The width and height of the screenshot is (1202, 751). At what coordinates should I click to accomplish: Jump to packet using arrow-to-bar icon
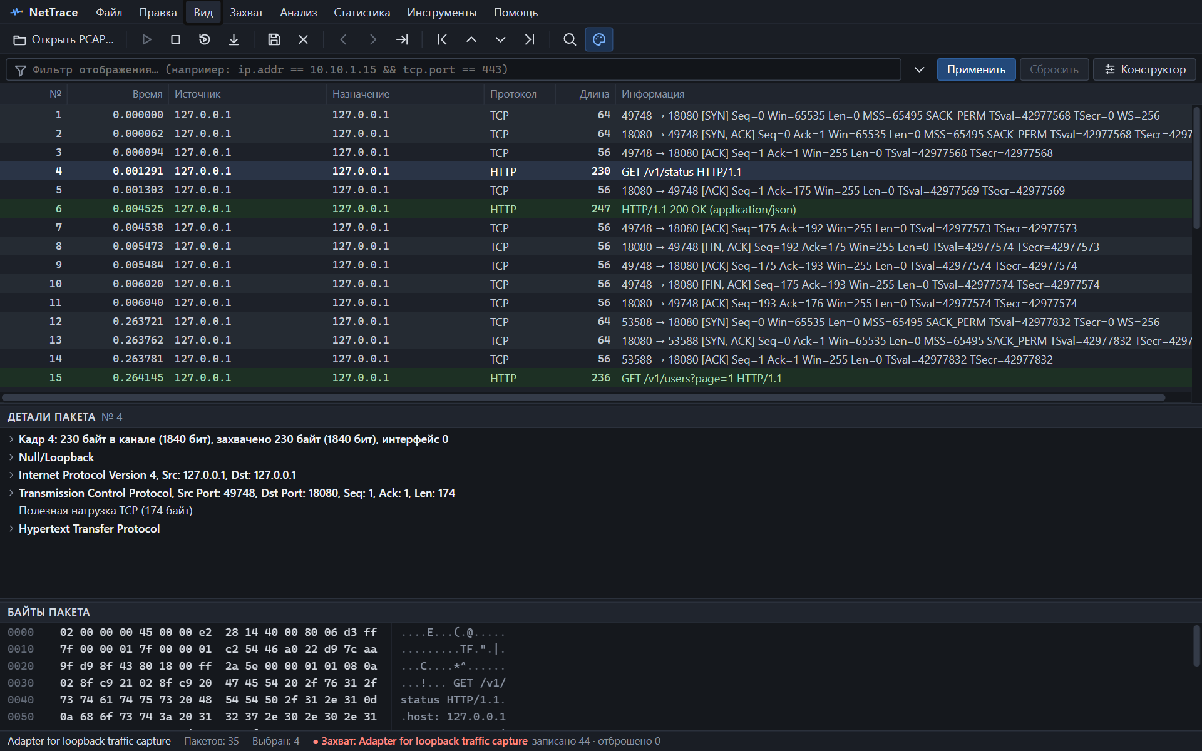(402, 39)
